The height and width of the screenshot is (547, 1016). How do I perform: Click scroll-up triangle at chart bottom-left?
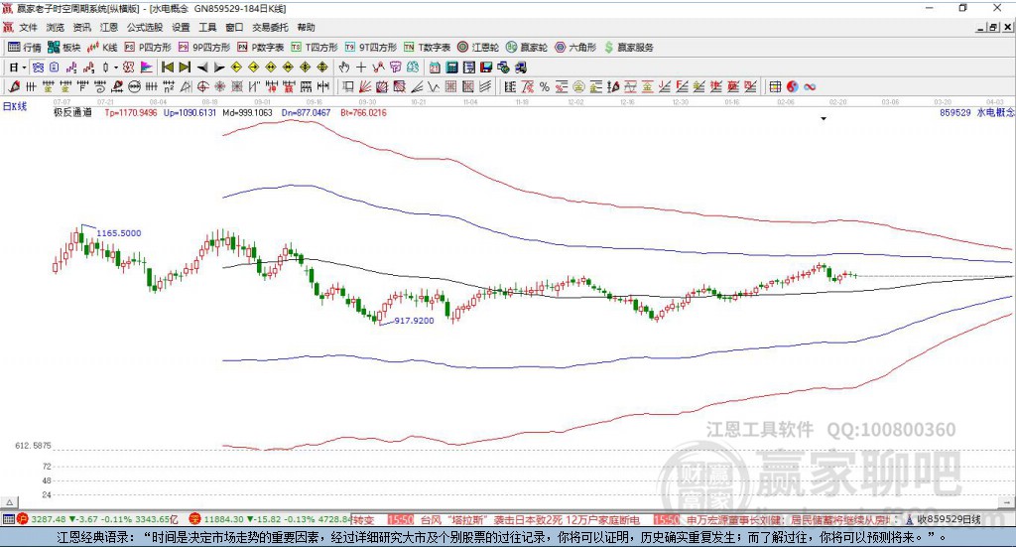pyautogui.click(x=9, y=502)
